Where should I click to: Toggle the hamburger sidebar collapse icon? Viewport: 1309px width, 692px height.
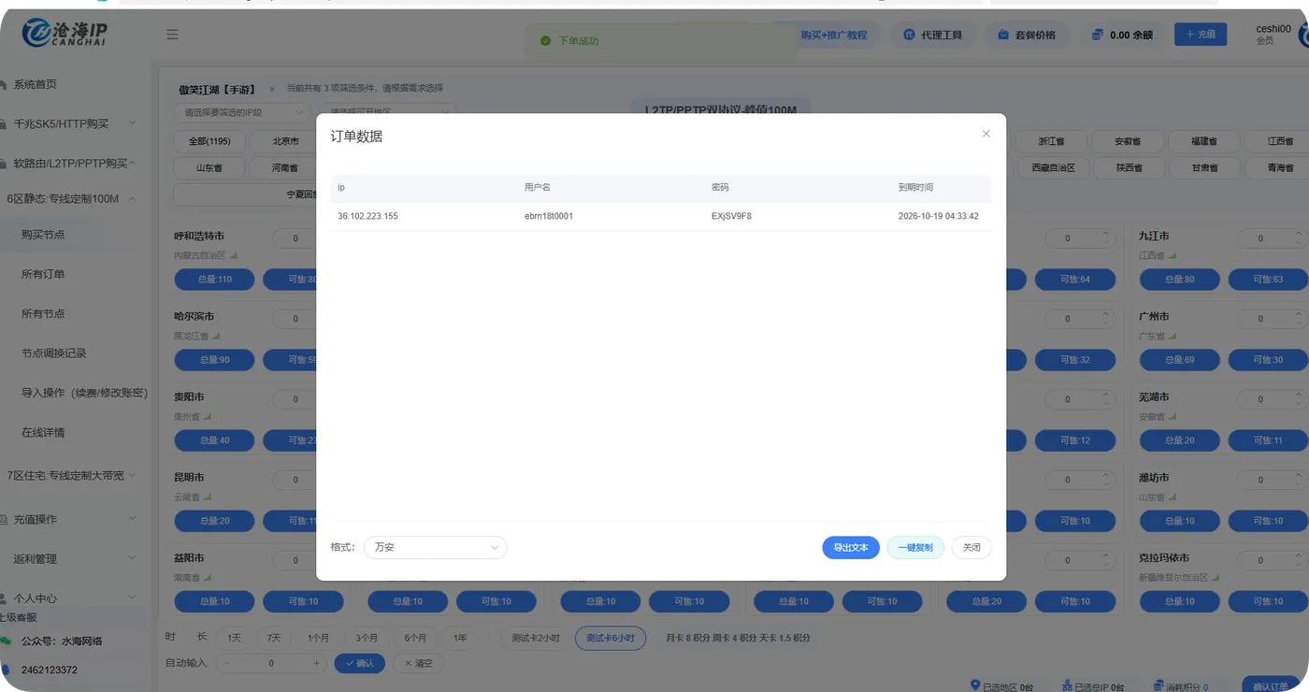pyautogui.click(x=172, y=35)
